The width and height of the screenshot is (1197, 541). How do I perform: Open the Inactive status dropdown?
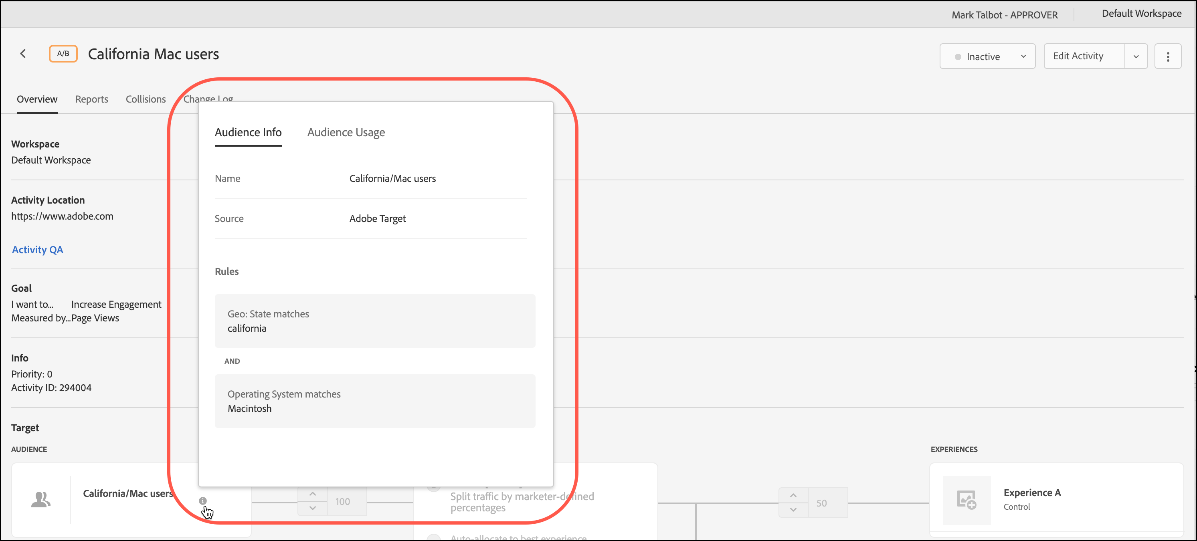(987, 57)
